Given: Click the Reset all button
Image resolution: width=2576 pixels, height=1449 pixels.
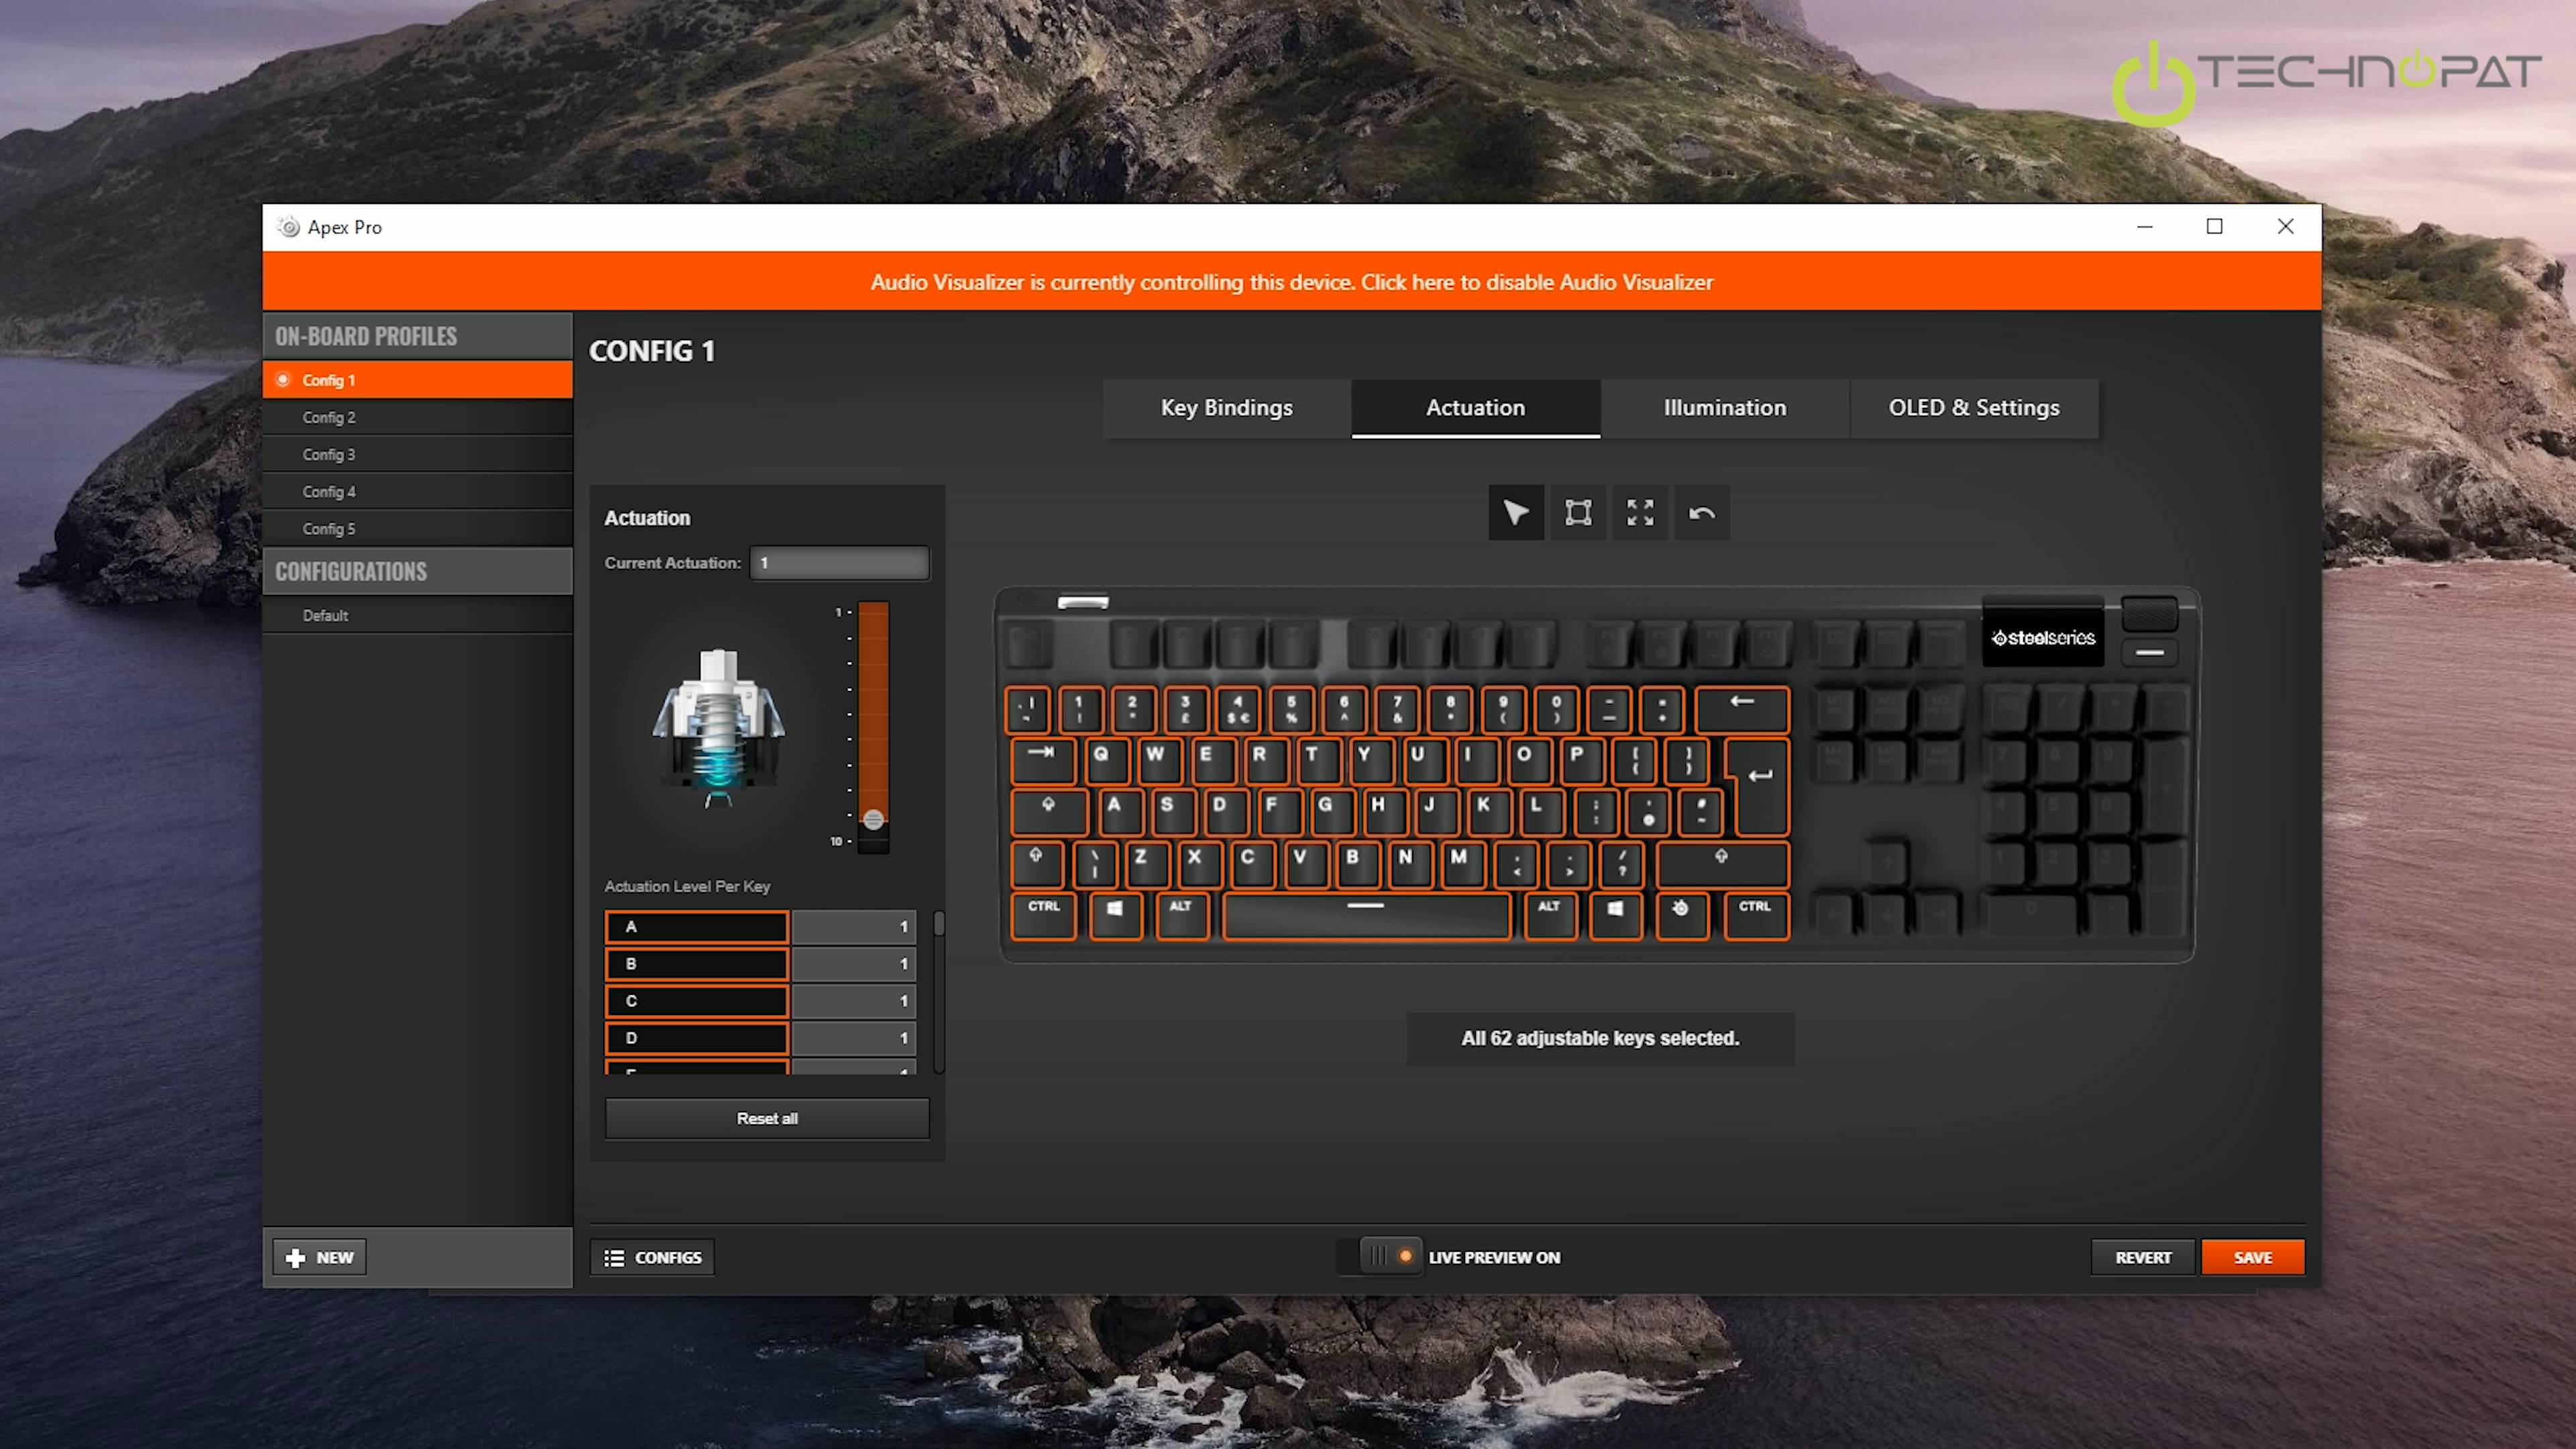Looking at the screenshot, I should pyautogui.click(x=766, y=1118).
